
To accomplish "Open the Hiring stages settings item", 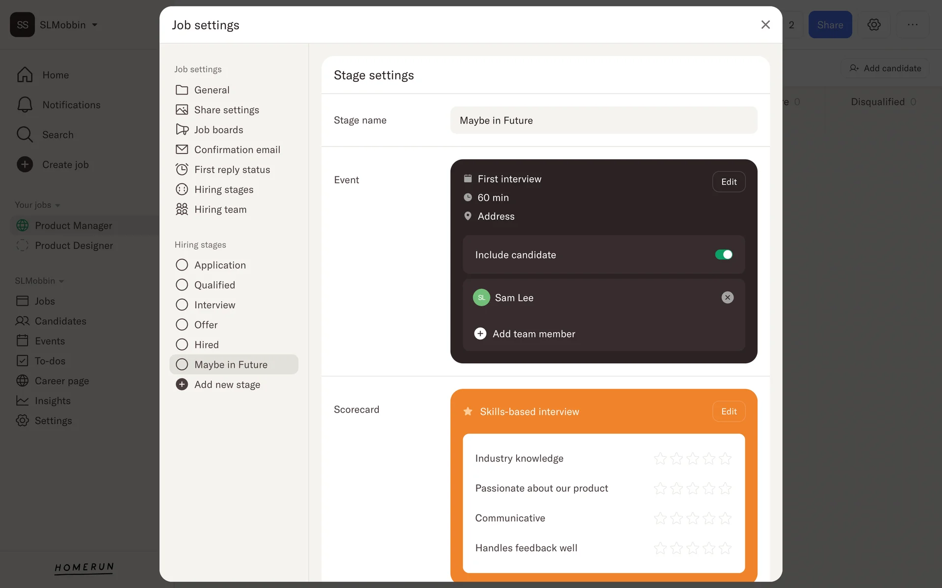I will [223, 190].
